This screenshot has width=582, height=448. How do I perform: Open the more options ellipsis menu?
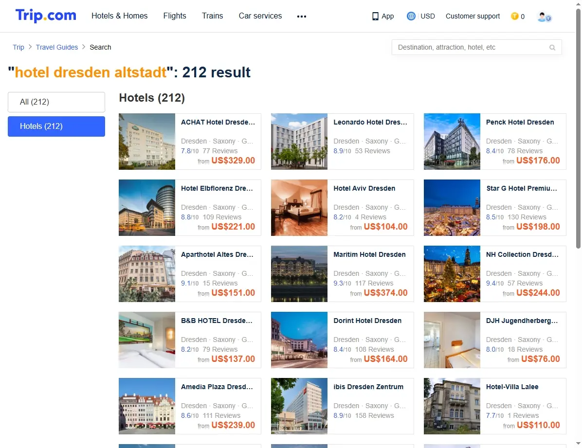point(302,17)
